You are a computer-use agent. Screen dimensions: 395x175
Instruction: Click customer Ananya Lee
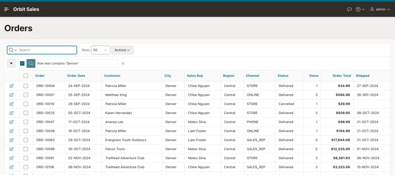coord(114,122)
